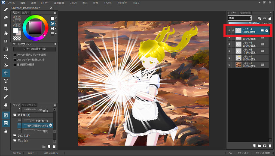The width and height of the screenshot is (275, 156).
Task: Pick the Magic Wand selection tool
Action: 6,57
